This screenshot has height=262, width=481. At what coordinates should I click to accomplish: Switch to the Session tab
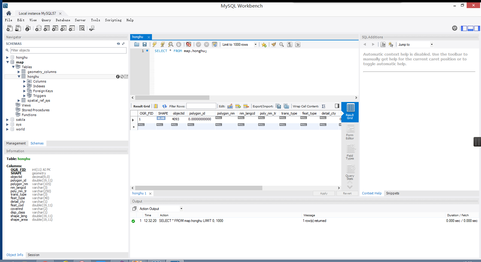(x=34, y=255)
